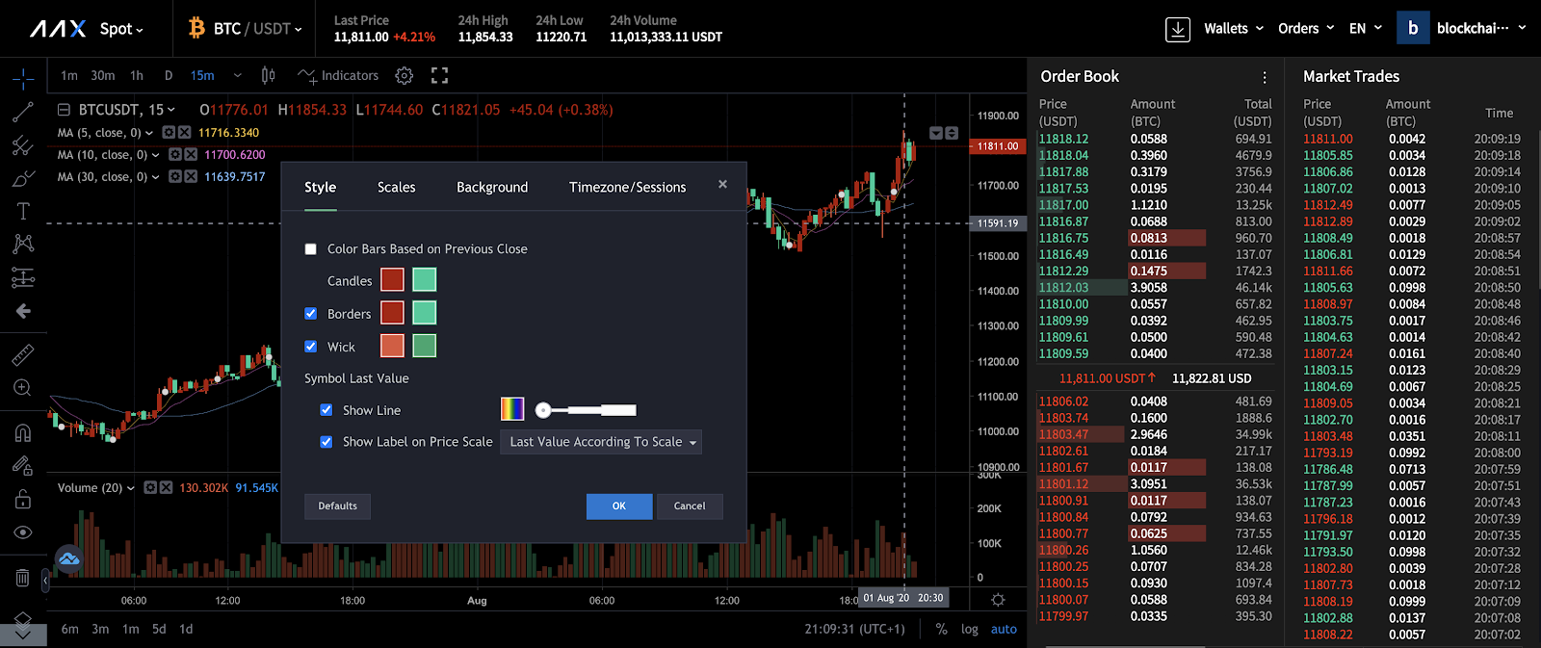The height and width of the screenshot is (648, 1541).
Task: Open the Wallets dropdown
Action: pos(1234,29)
